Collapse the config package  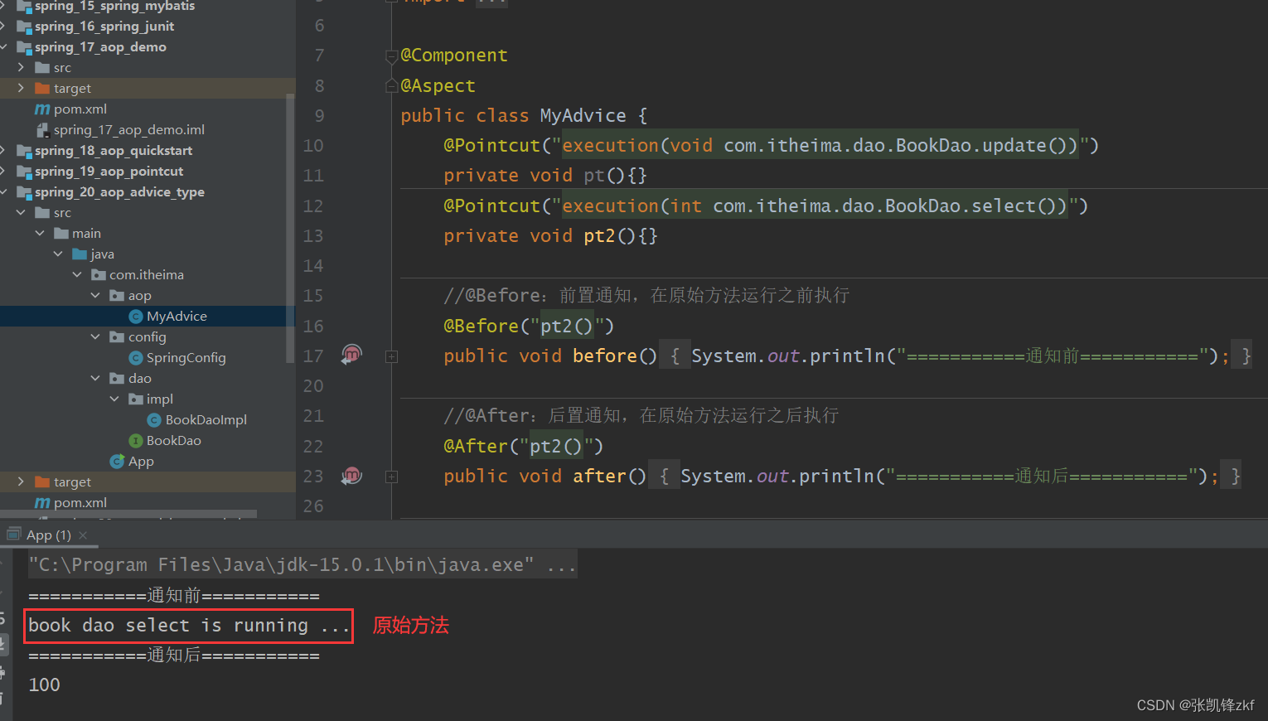(95, 337)
